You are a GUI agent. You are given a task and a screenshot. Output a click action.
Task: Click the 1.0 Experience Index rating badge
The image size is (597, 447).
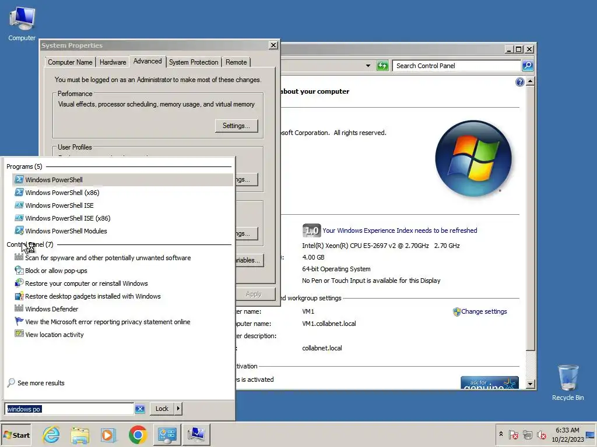[x=311, y=230]
